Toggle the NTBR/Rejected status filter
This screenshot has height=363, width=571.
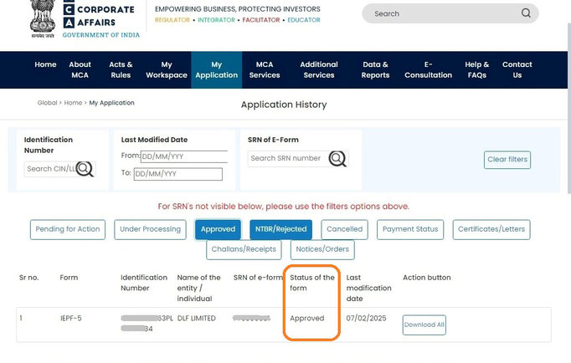[280, 229]
